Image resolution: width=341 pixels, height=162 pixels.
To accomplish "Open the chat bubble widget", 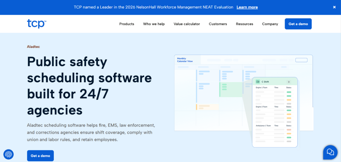I will [330, 152].
